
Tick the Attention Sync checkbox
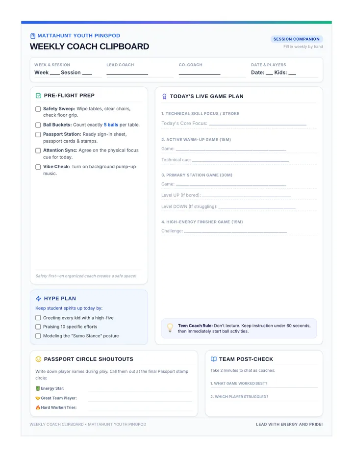coord(38,151)
